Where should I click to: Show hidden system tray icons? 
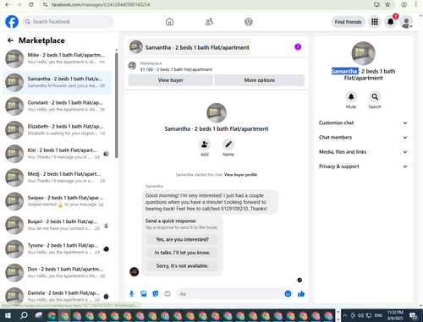[345, 315]
